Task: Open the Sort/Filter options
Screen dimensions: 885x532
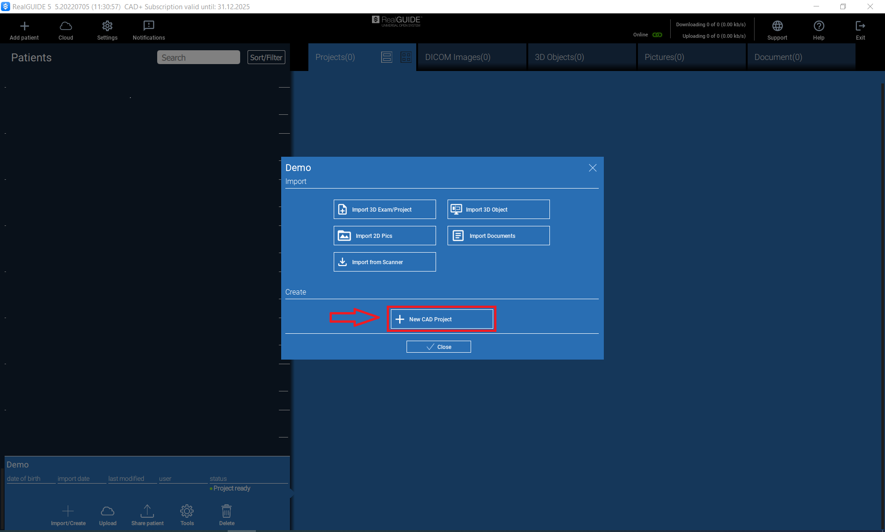Action: [266, 58]
